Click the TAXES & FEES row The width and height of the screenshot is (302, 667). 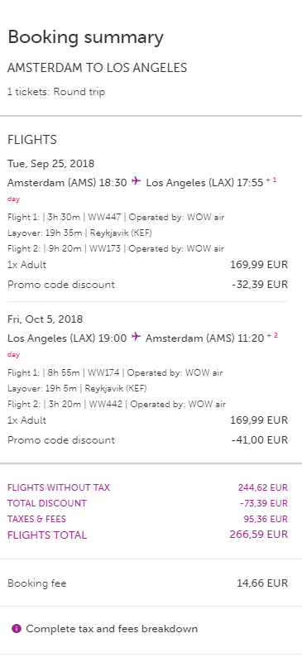(x=147, y=519)
